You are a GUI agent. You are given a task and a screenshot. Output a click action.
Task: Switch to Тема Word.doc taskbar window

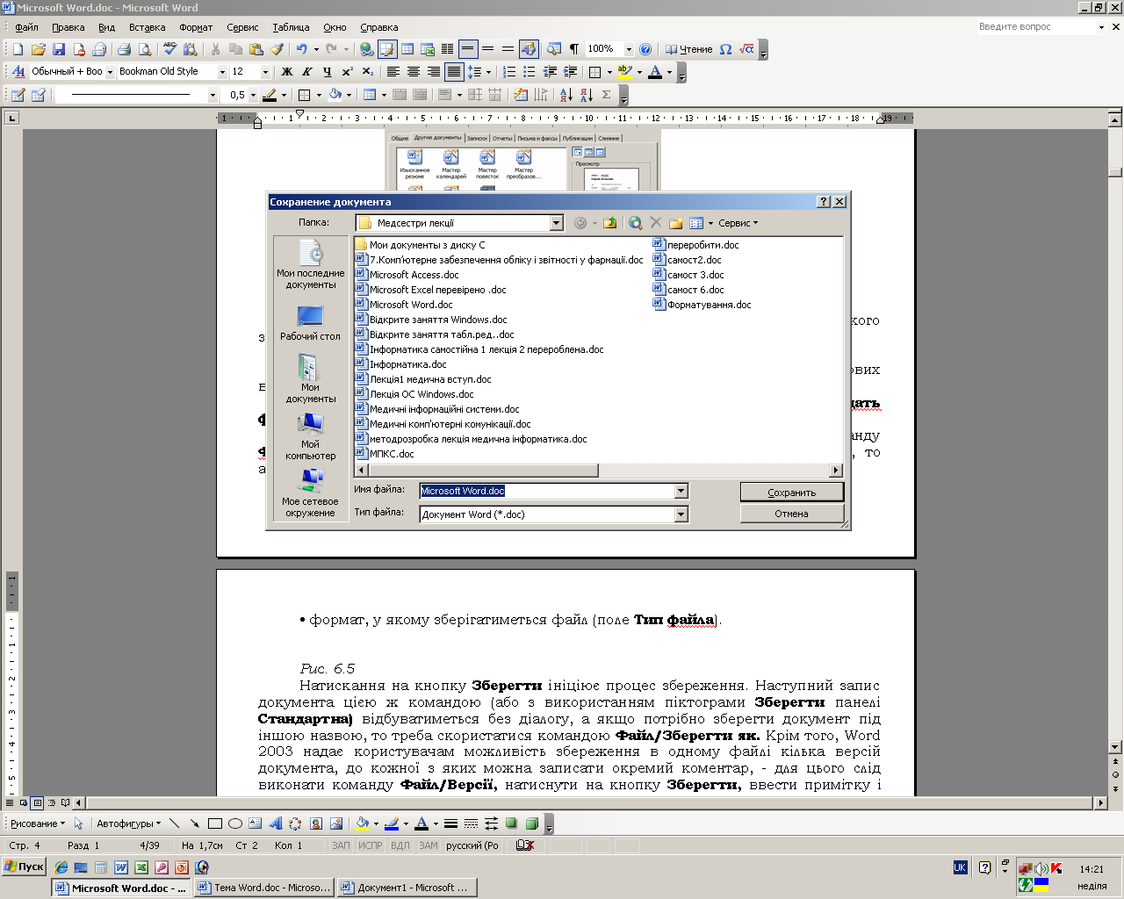[263, 888]
